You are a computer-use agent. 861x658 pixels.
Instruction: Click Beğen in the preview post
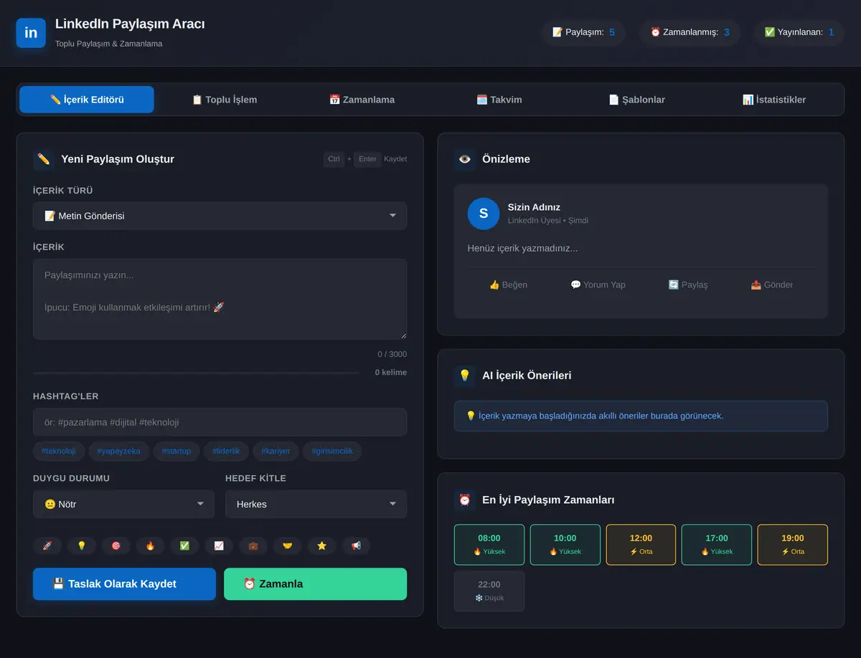click(x=508, y=285)
